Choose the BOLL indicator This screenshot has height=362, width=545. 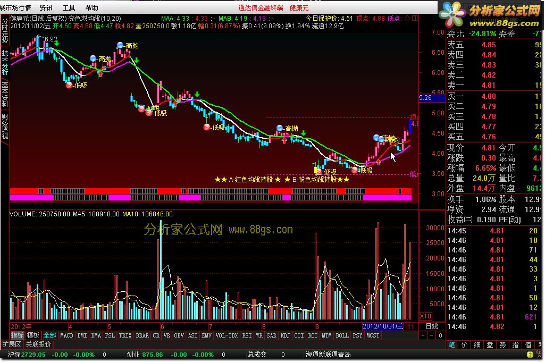342,335
